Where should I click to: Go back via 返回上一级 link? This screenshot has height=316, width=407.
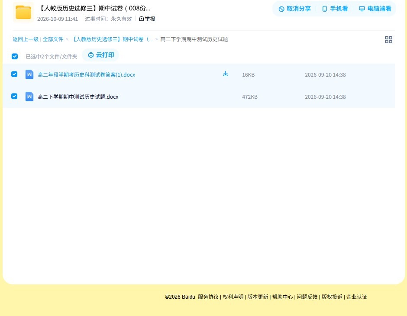[26, 39]
